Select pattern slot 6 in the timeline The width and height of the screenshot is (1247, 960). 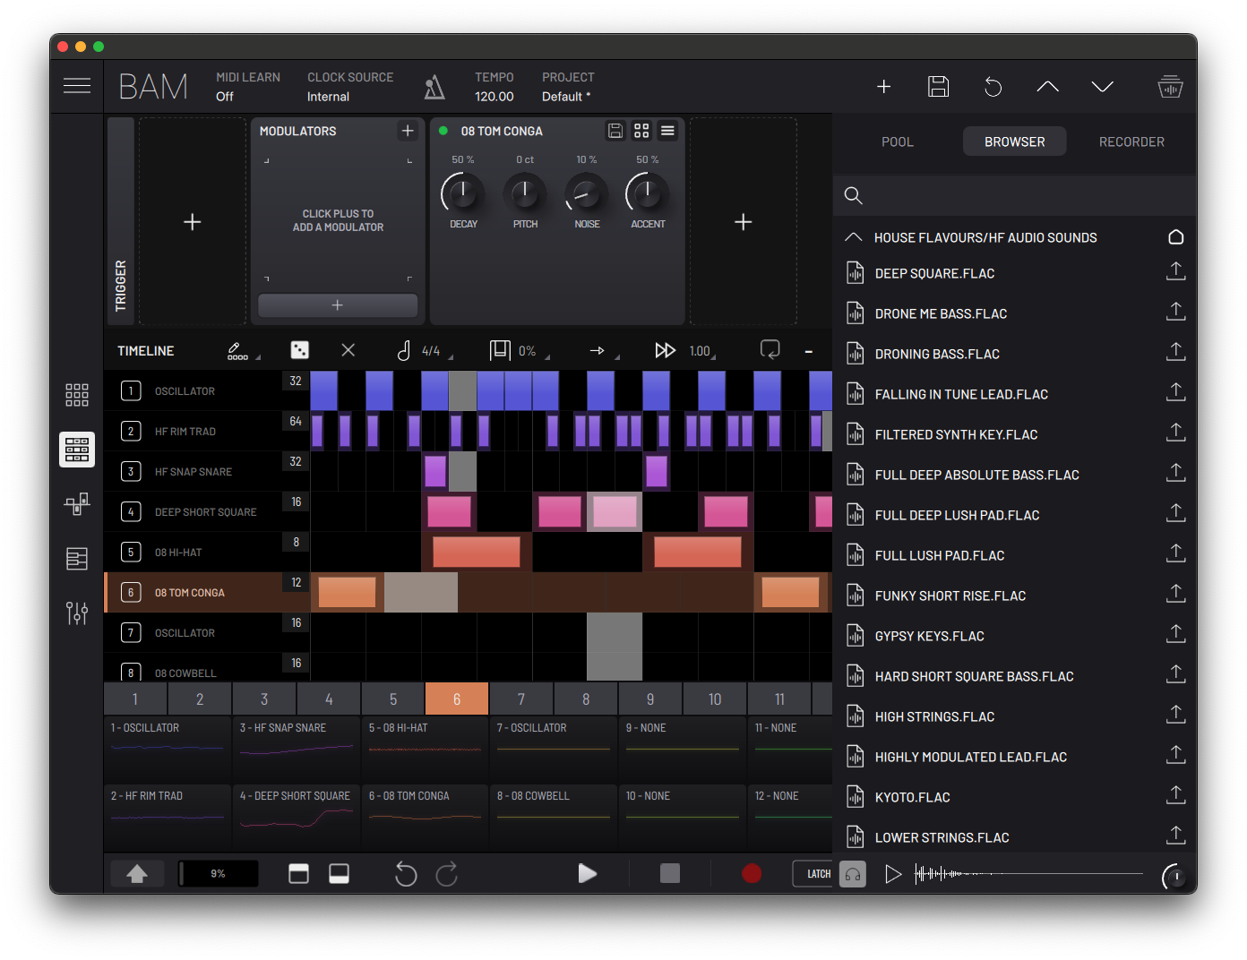point(457,699)
